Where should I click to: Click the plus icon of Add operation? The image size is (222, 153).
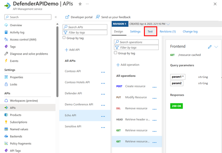point(118,65)
